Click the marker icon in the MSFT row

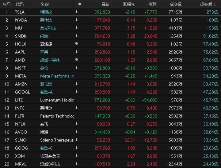pos(77,68)
